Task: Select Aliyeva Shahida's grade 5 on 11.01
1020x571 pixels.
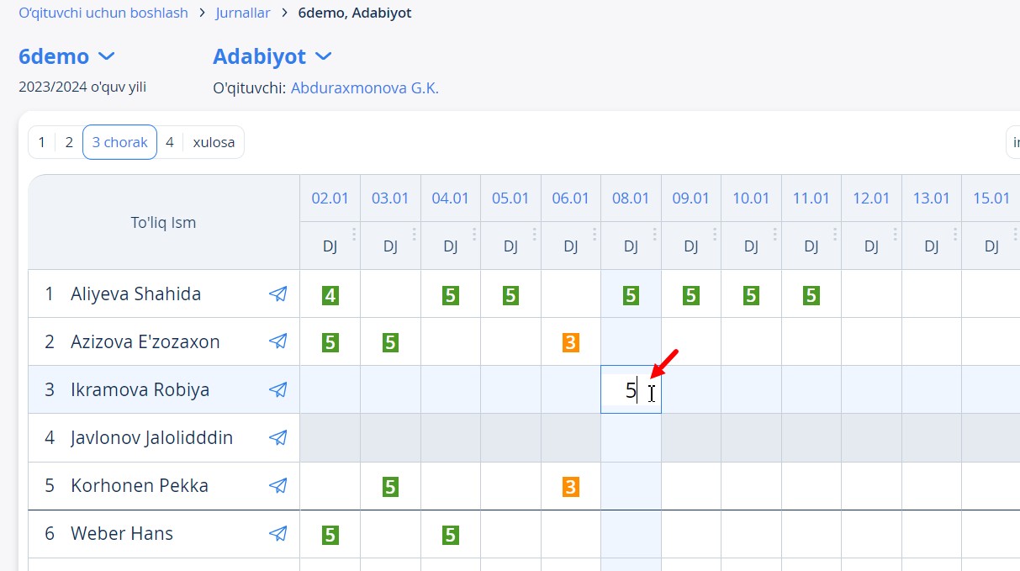Action: (811, 295)
